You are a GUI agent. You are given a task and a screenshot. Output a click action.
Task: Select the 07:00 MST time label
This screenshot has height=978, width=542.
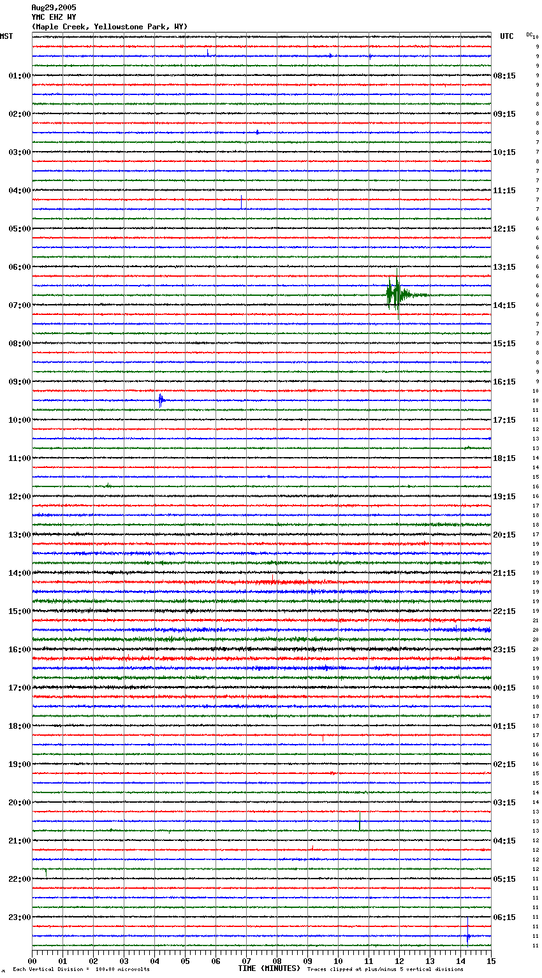[19, 305]
